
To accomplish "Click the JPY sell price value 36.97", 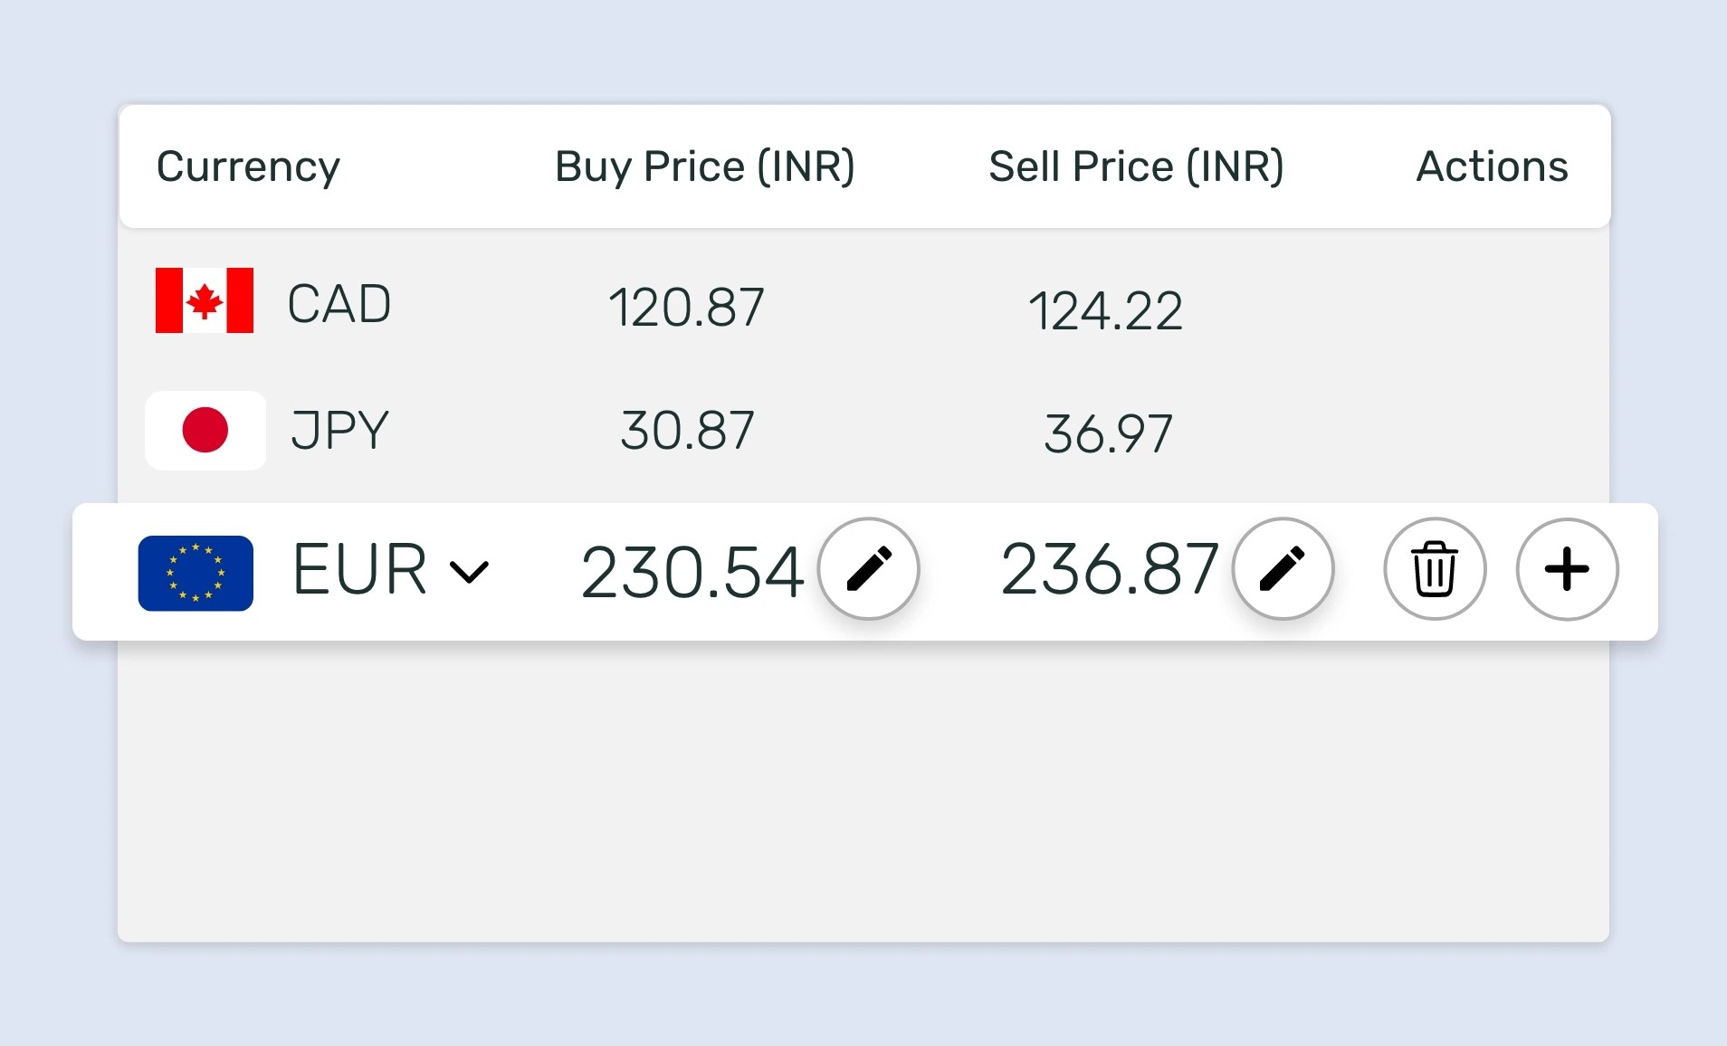I will click(1108, 432).
